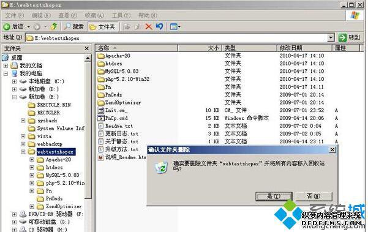Screen dimensions: 368x232
Task: Click the red Delete X toolbar icon
Action: 149,26
